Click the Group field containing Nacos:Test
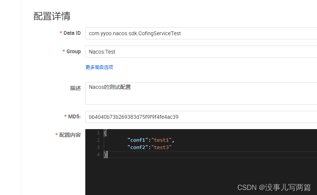The image size is (317, 195). (201, 52)
